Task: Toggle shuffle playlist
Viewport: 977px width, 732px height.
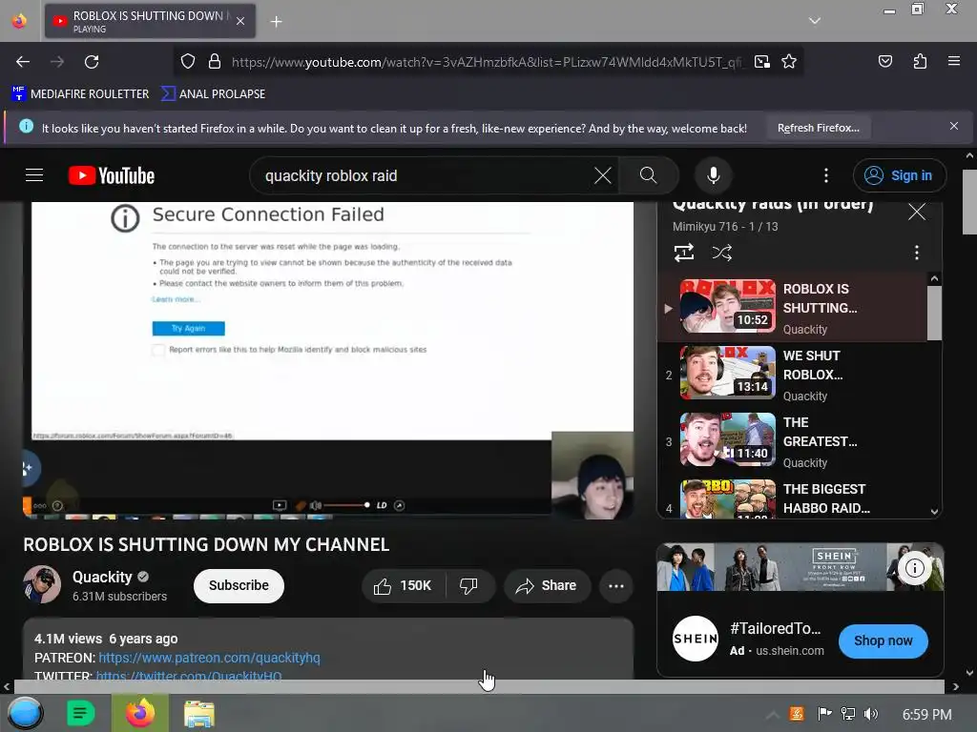Action: [x=721, y=253]
